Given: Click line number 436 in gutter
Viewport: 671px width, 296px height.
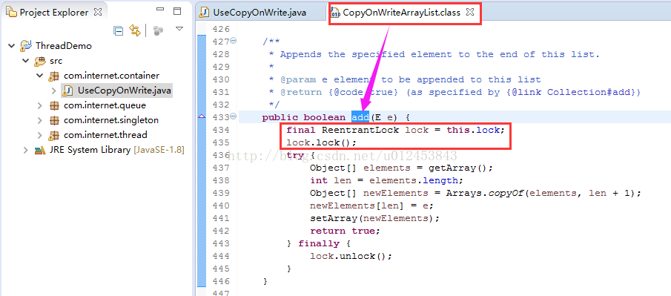Looking at the screenshot, I should (x=220, y=155).
